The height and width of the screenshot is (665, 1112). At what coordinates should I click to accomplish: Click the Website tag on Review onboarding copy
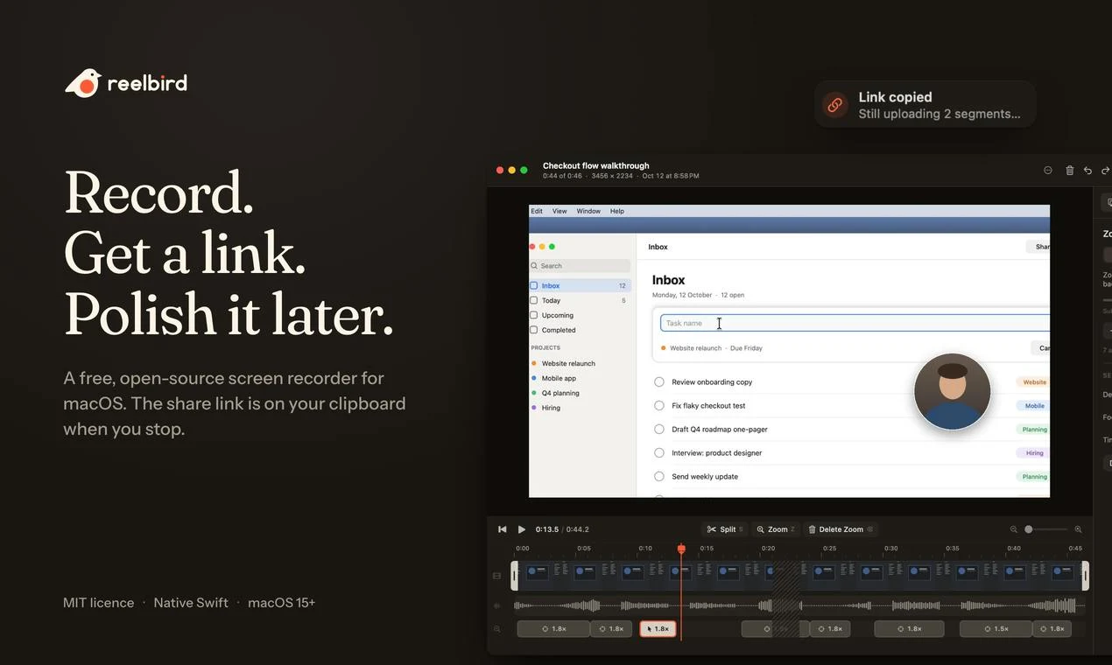coord(1033,382)
